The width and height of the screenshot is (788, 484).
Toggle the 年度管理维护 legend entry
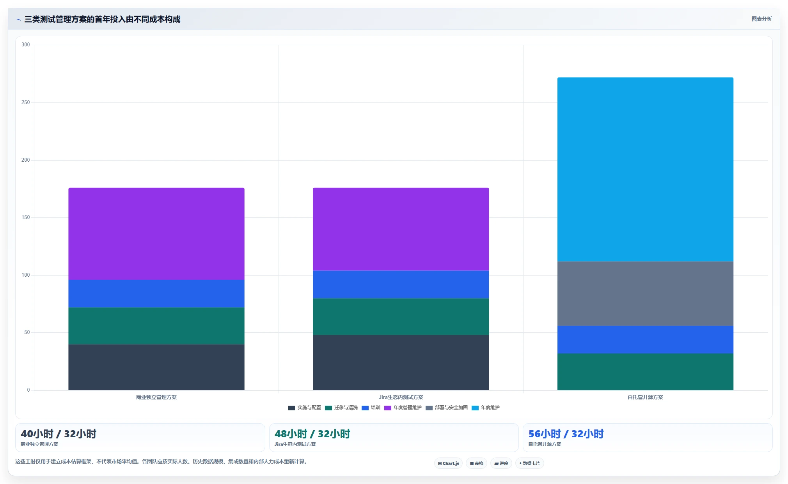pyautogui.click(x=403, y=408)
